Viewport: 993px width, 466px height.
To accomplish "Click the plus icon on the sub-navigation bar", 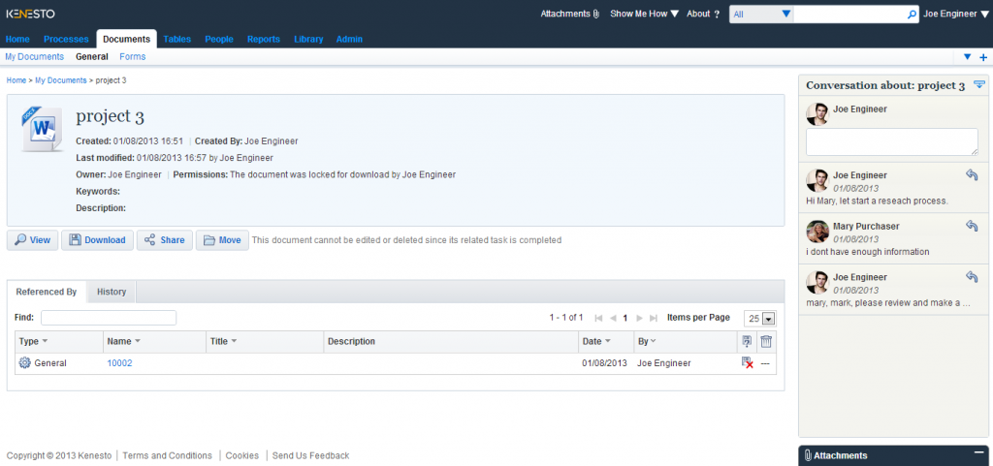I will tap(983, 57).
